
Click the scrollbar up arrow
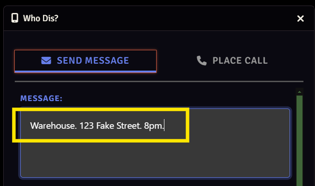pos(299,92)
